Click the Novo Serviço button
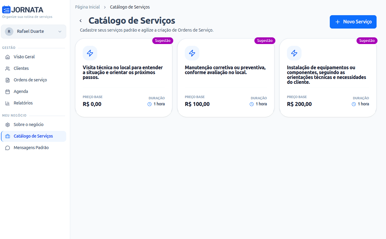 (353, 22)
